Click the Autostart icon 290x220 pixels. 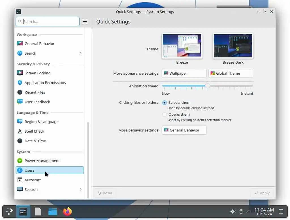click(20, 180)
